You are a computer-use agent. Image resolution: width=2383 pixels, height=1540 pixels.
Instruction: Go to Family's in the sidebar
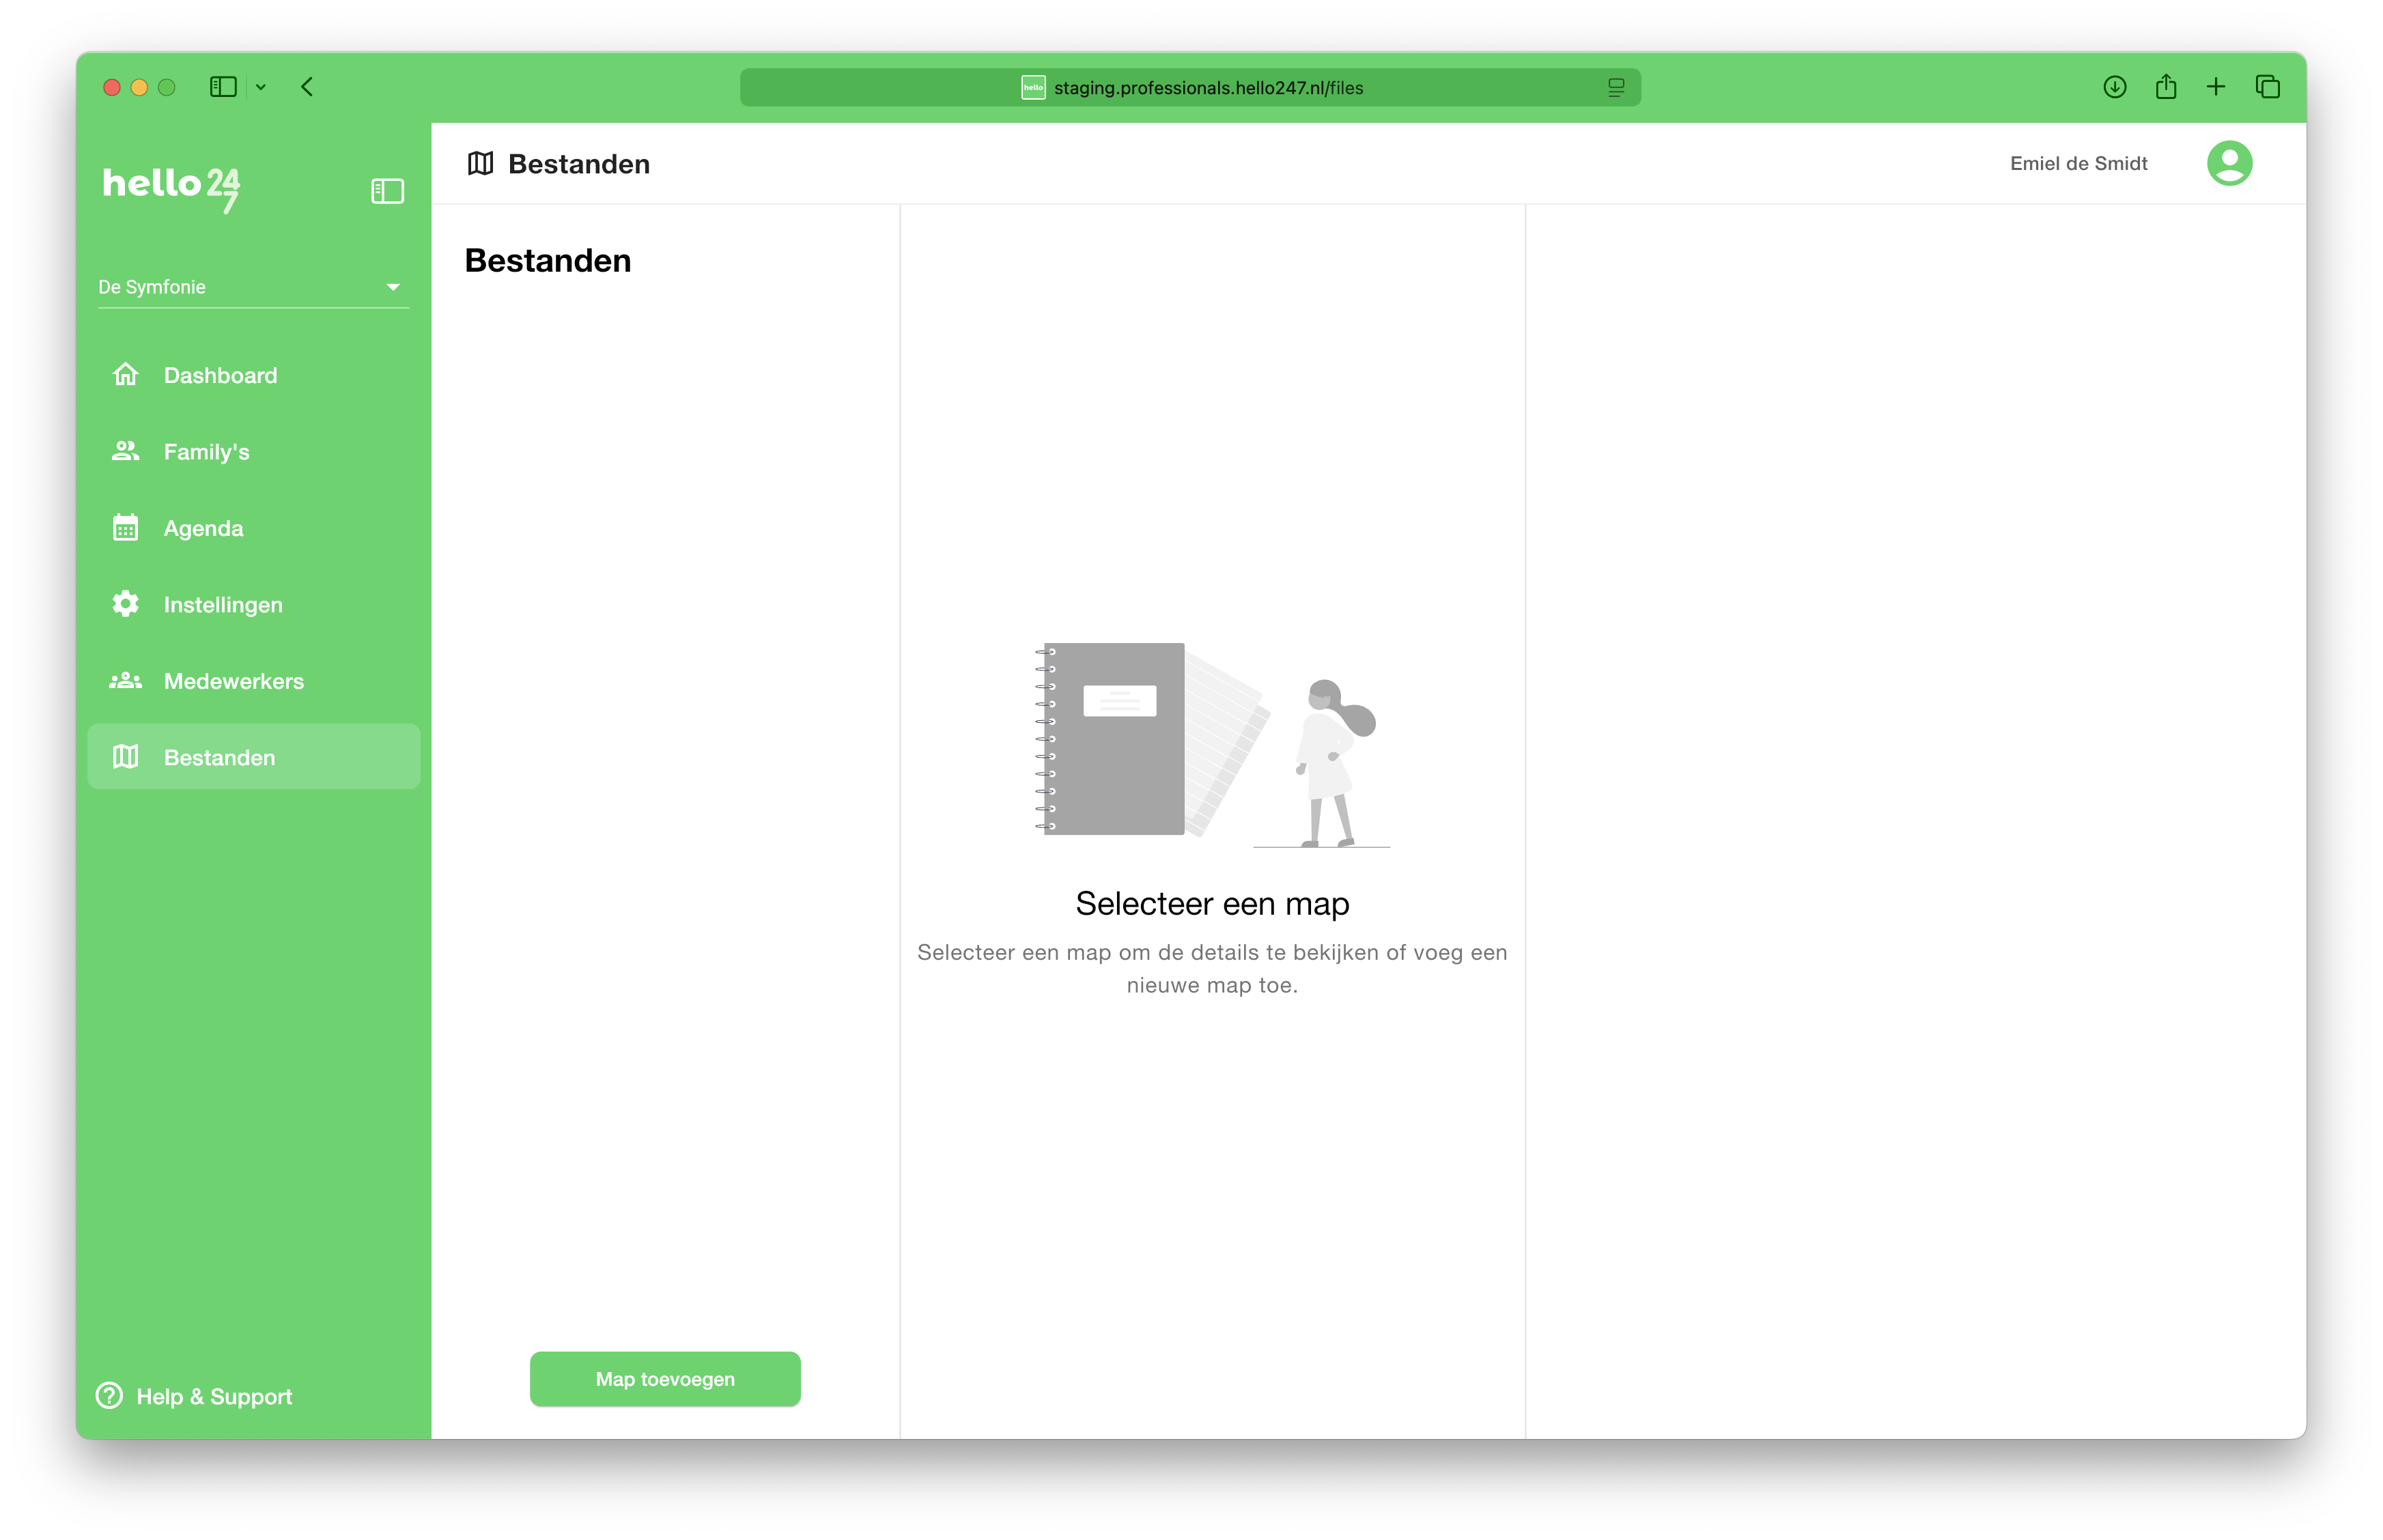[x=206, y=452]
